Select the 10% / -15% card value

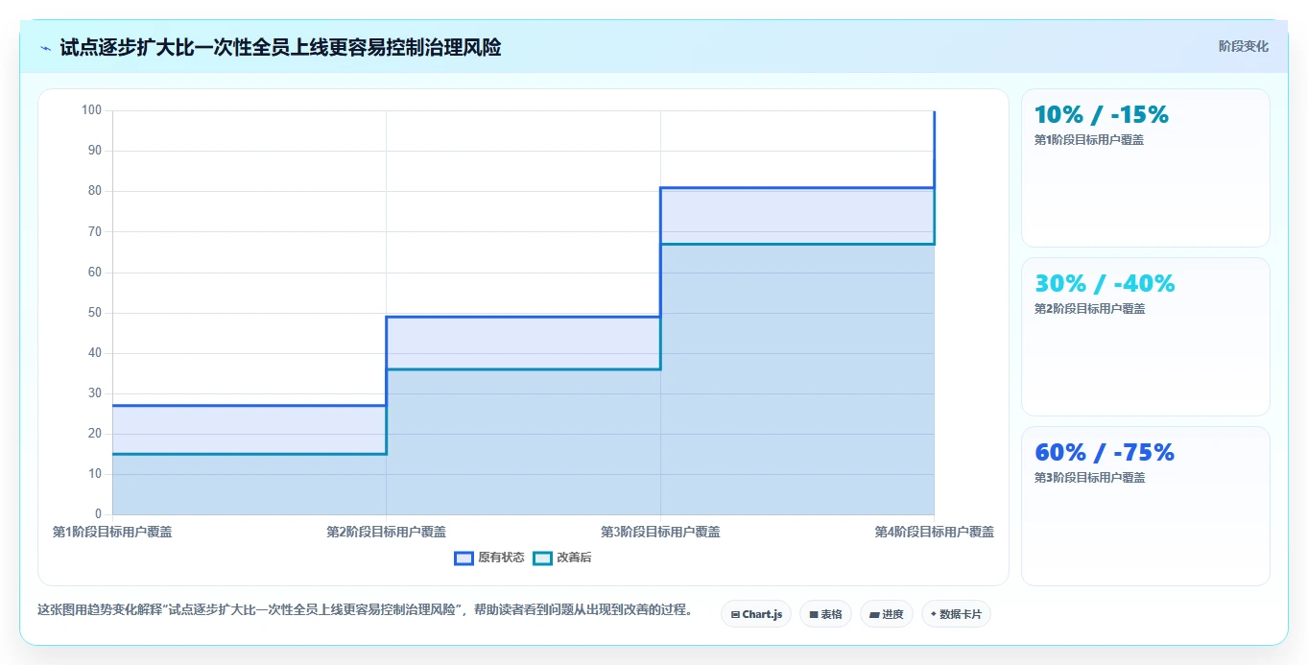[x=1102, y=115]
